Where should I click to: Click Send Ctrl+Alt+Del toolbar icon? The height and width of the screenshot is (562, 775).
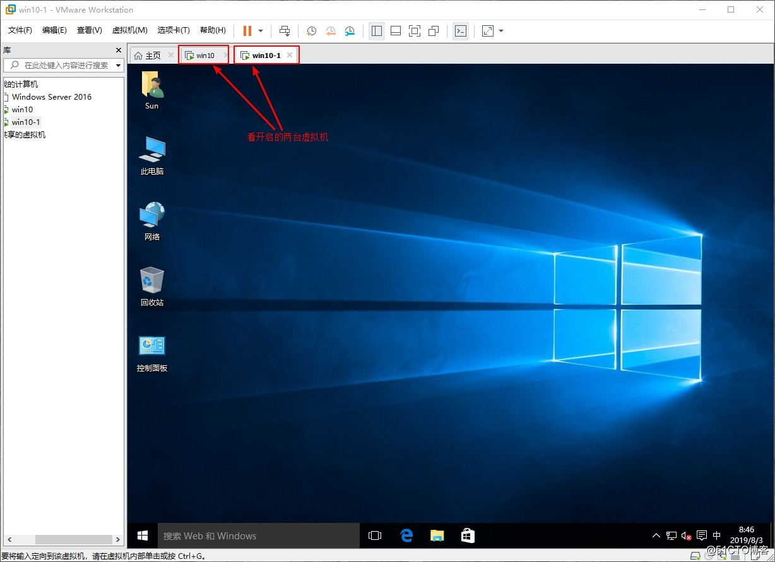[285, 31]
